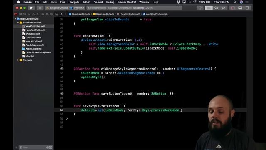This screenshot has width=266, height=150.
Task: Open the code snippets library braces button
Action: (200, 8)
